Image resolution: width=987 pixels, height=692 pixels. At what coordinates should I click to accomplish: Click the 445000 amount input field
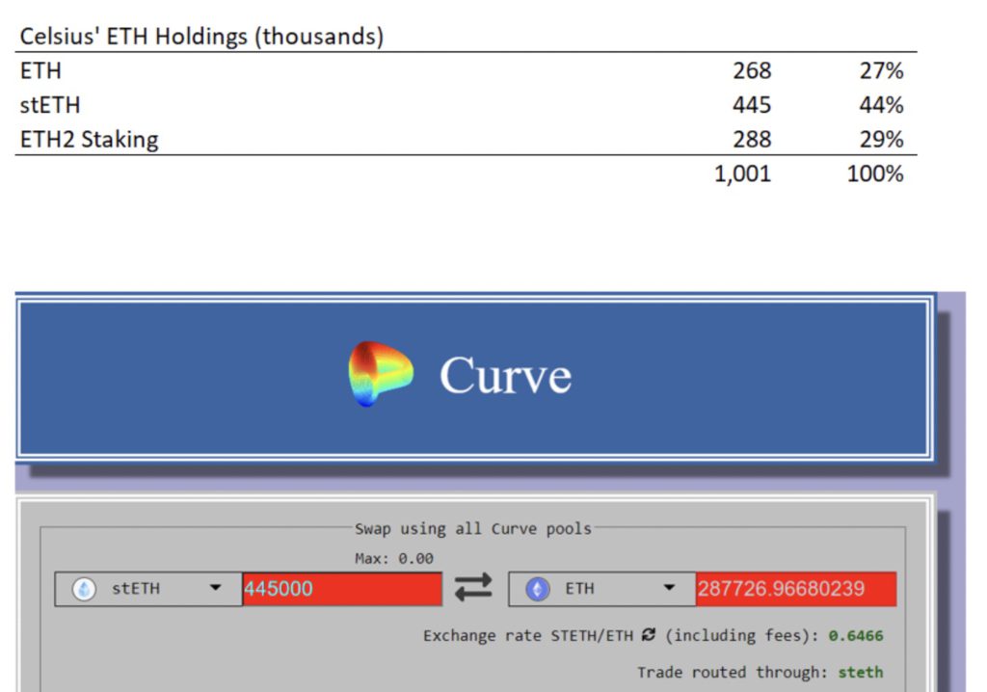pyautogui.click(x=341, y=589)
